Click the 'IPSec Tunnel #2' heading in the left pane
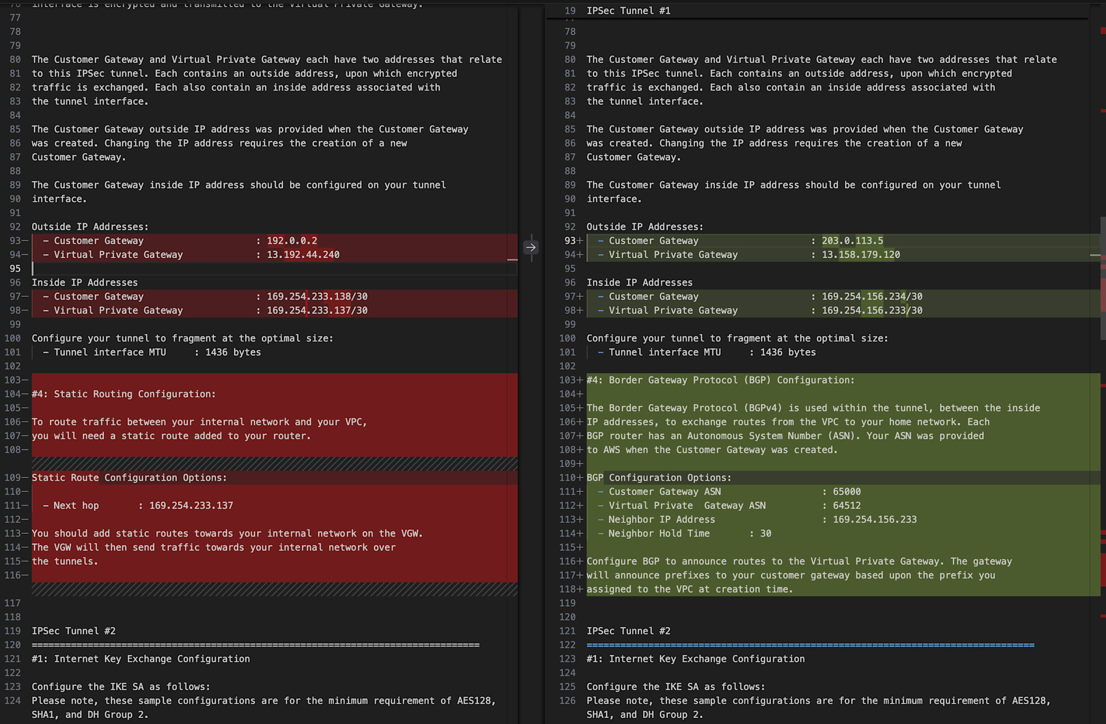Screen dimensions: 1106x724 click(x=74, y=631)
